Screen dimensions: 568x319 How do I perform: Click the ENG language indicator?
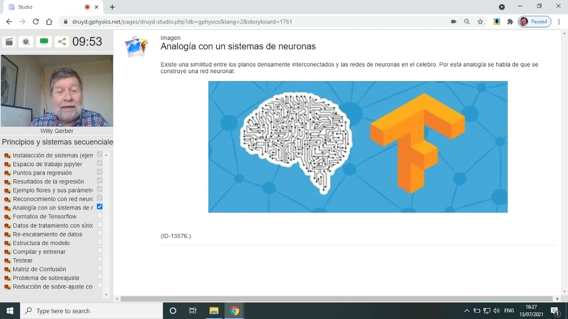pos(509,311)
